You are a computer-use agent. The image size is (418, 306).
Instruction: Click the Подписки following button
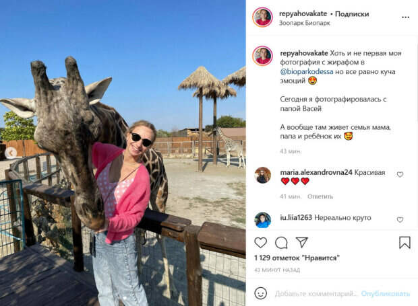pyautogui.click(x=352, y=14)
